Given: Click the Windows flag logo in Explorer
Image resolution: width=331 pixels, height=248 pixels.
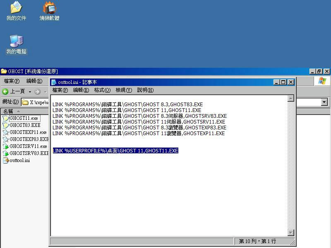Looking at the screenshot, I should click(322, 81).
